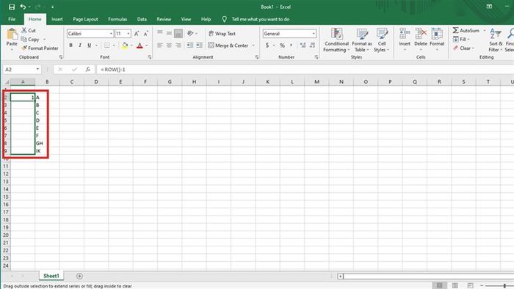Image resolution: width=514 pixels, height=289 pixels.
Task: Decrease indent in the Alignment group
Action: pos(189,45)
